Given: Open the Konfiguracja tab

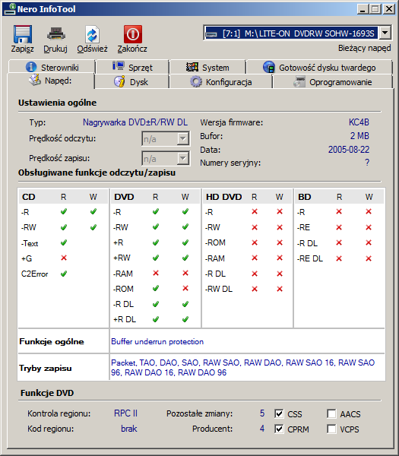Looking at the screenshot, I should (220, 82).
